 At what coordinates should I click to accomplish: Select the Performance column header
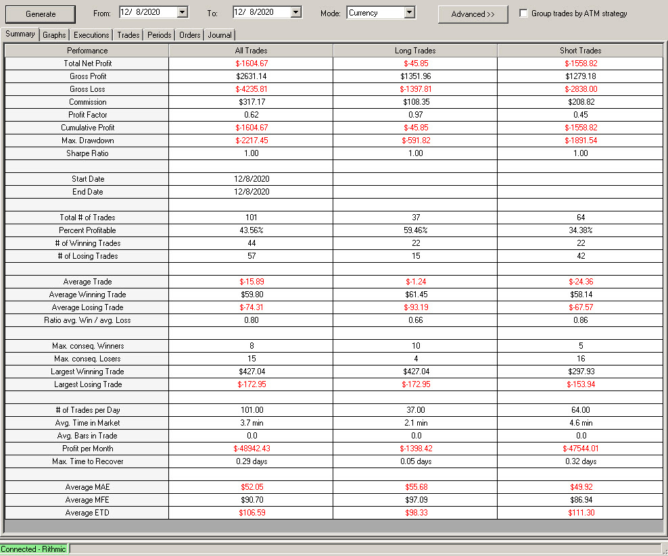coord(87,51)
